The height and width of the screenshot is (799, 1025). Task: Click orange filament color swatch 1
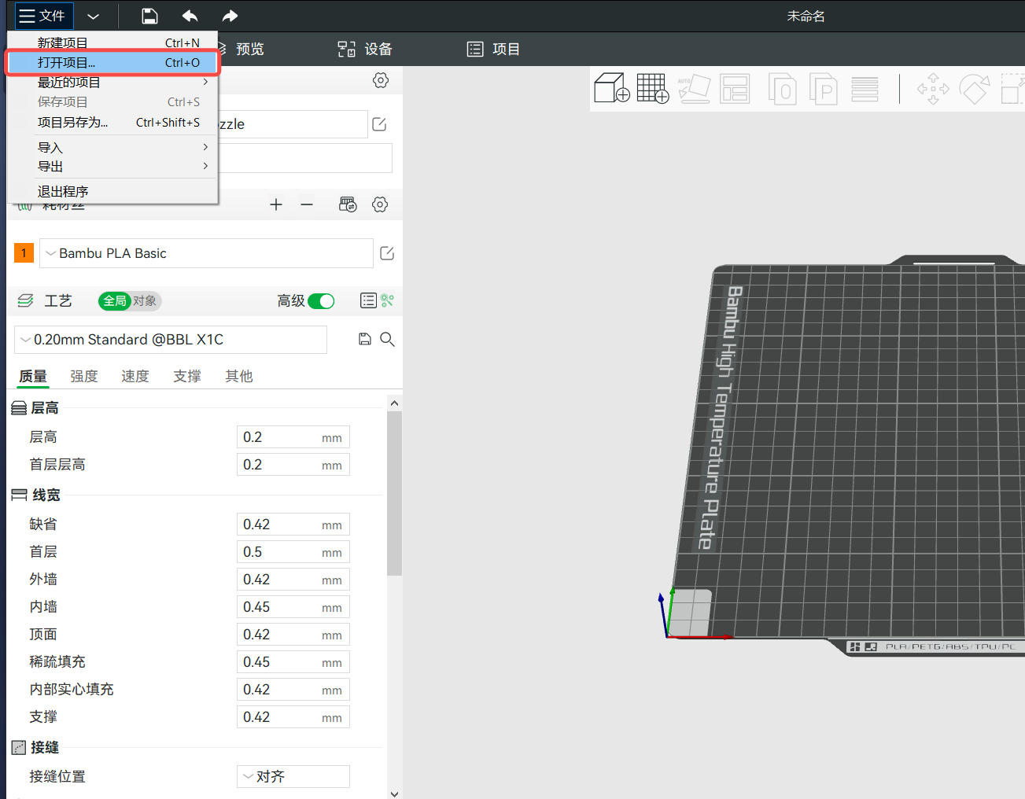tap(24, 253)
